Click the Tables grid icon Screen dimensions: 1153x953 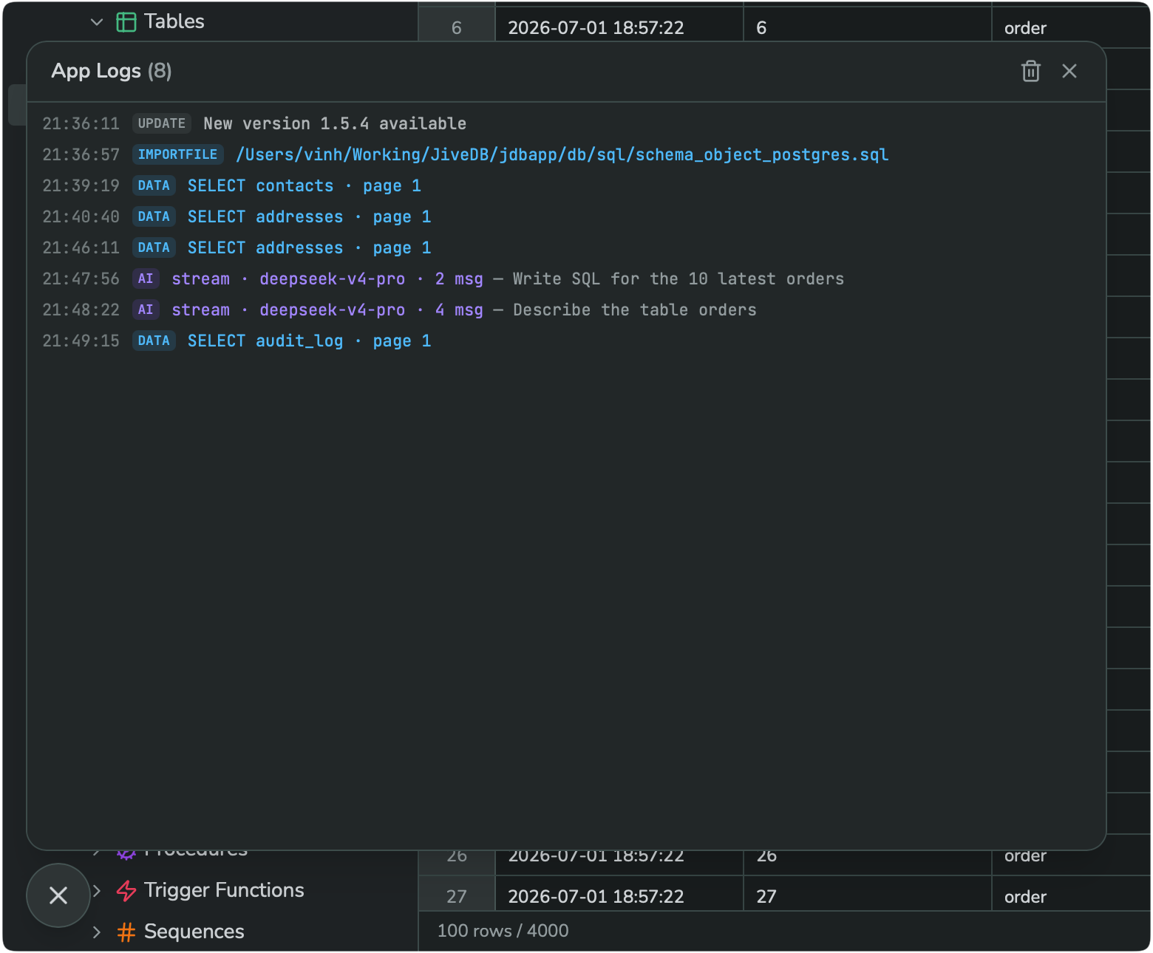(126, 22)
